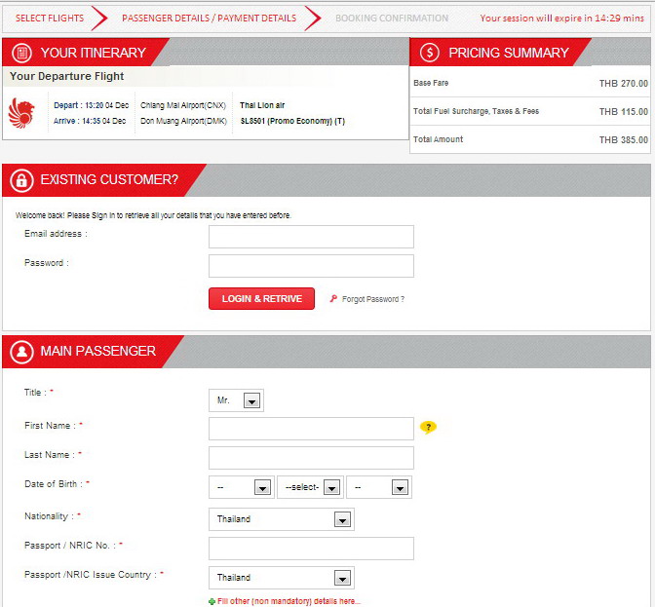Expand the Passport/NRIC Issue Country dropdown
The image size is (655, 607).
tap(282, 578)
